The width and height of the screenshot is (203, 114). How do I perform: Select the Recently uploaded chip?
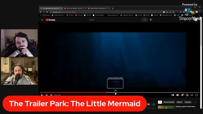point(188,102)
